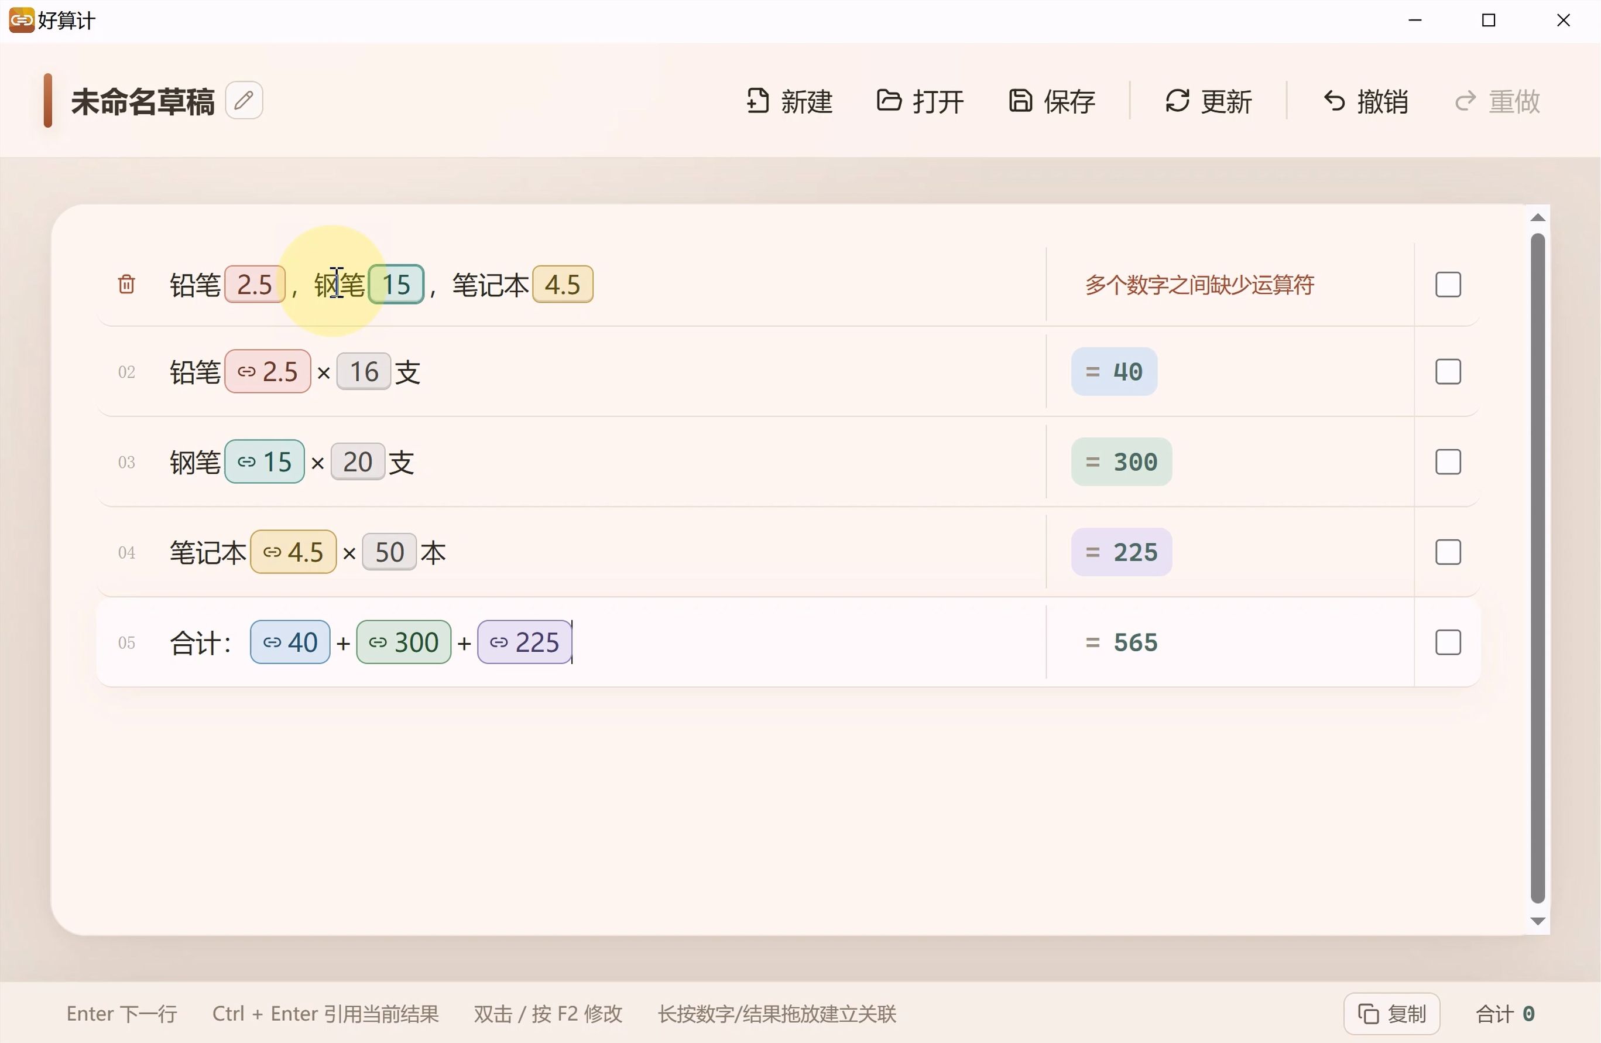The width and height of the screenshot is (1601, 1043).
Task: Select the linked 40 chip in the 合计 row
Action: coord(290,642)
